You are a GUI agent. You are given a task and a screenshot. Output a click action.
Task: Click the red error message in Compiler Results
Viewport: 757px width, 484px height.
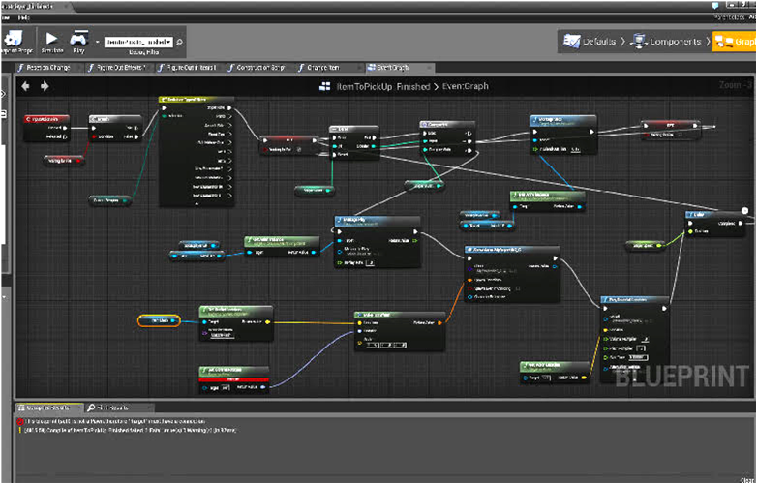[115, 421]
